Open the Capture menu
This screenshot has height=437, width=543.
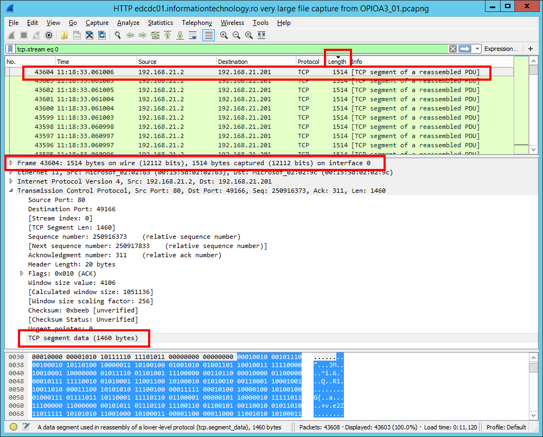click(x=97, y=23)
